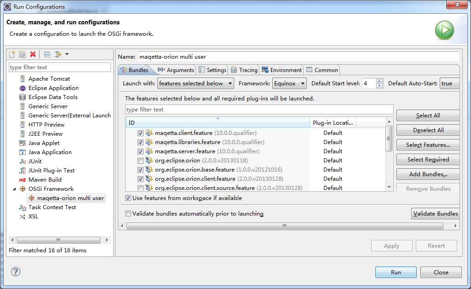
Task: Switch to the Arguments tab
Action: point(176,70)
